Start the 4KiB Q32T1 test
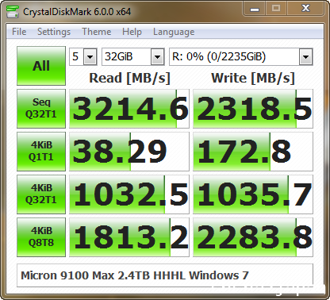Image resolution: width=330 pixels, height=300 pixels. point(41,194)
